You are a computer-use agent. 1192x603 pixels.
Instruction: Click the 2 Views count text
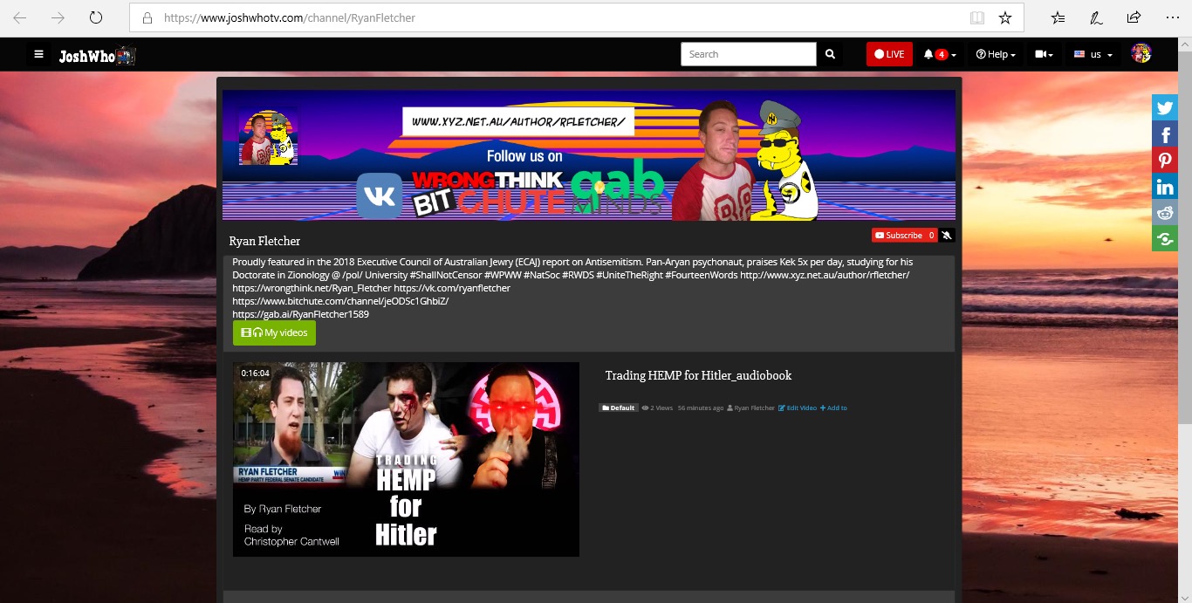point(657,408)
